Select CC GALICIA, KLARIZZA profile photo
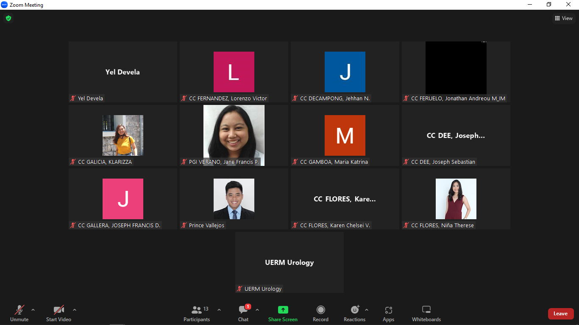Image resolution: width=579 pixels, height=325 pixels. point(123,135)
